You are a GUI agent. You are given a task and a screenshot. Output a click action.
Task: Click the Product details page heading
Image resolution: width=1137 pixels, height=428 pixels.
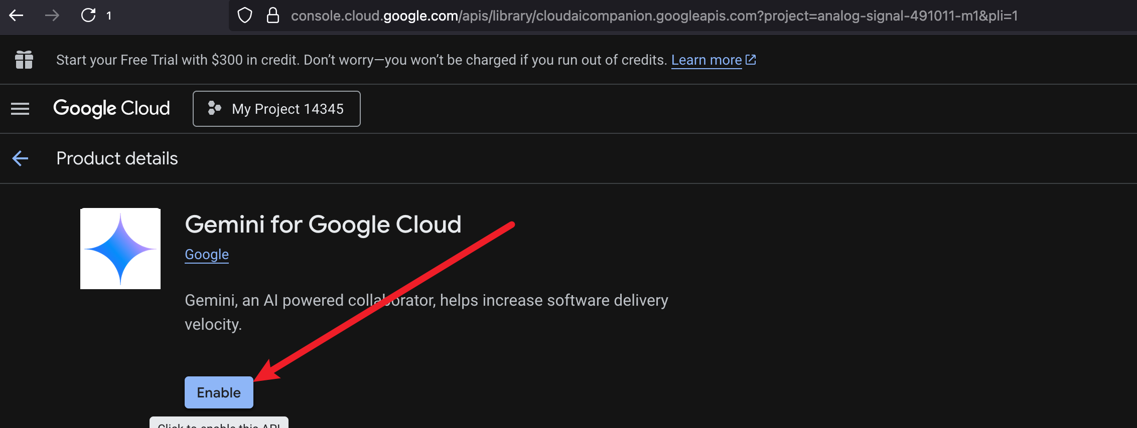point(117,158)
